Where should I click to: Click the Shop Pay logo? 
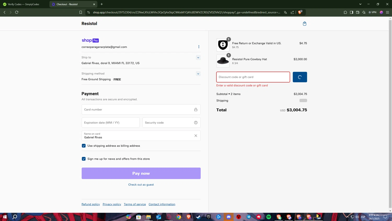coord(90,40)
